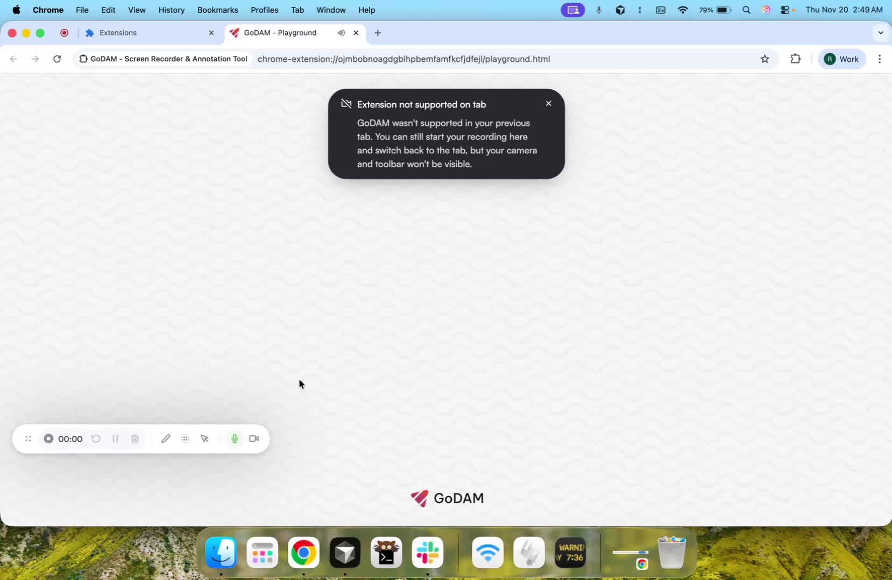
Task: Stop the GoDAM recording
Action: click(48, 438)
